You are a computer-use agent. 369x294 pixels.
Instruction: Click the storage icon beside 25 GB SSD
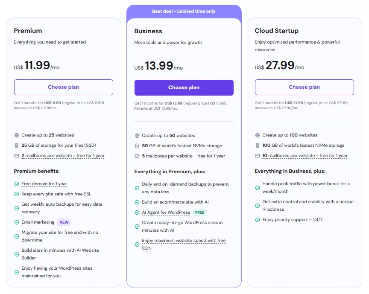click(17, 146)
